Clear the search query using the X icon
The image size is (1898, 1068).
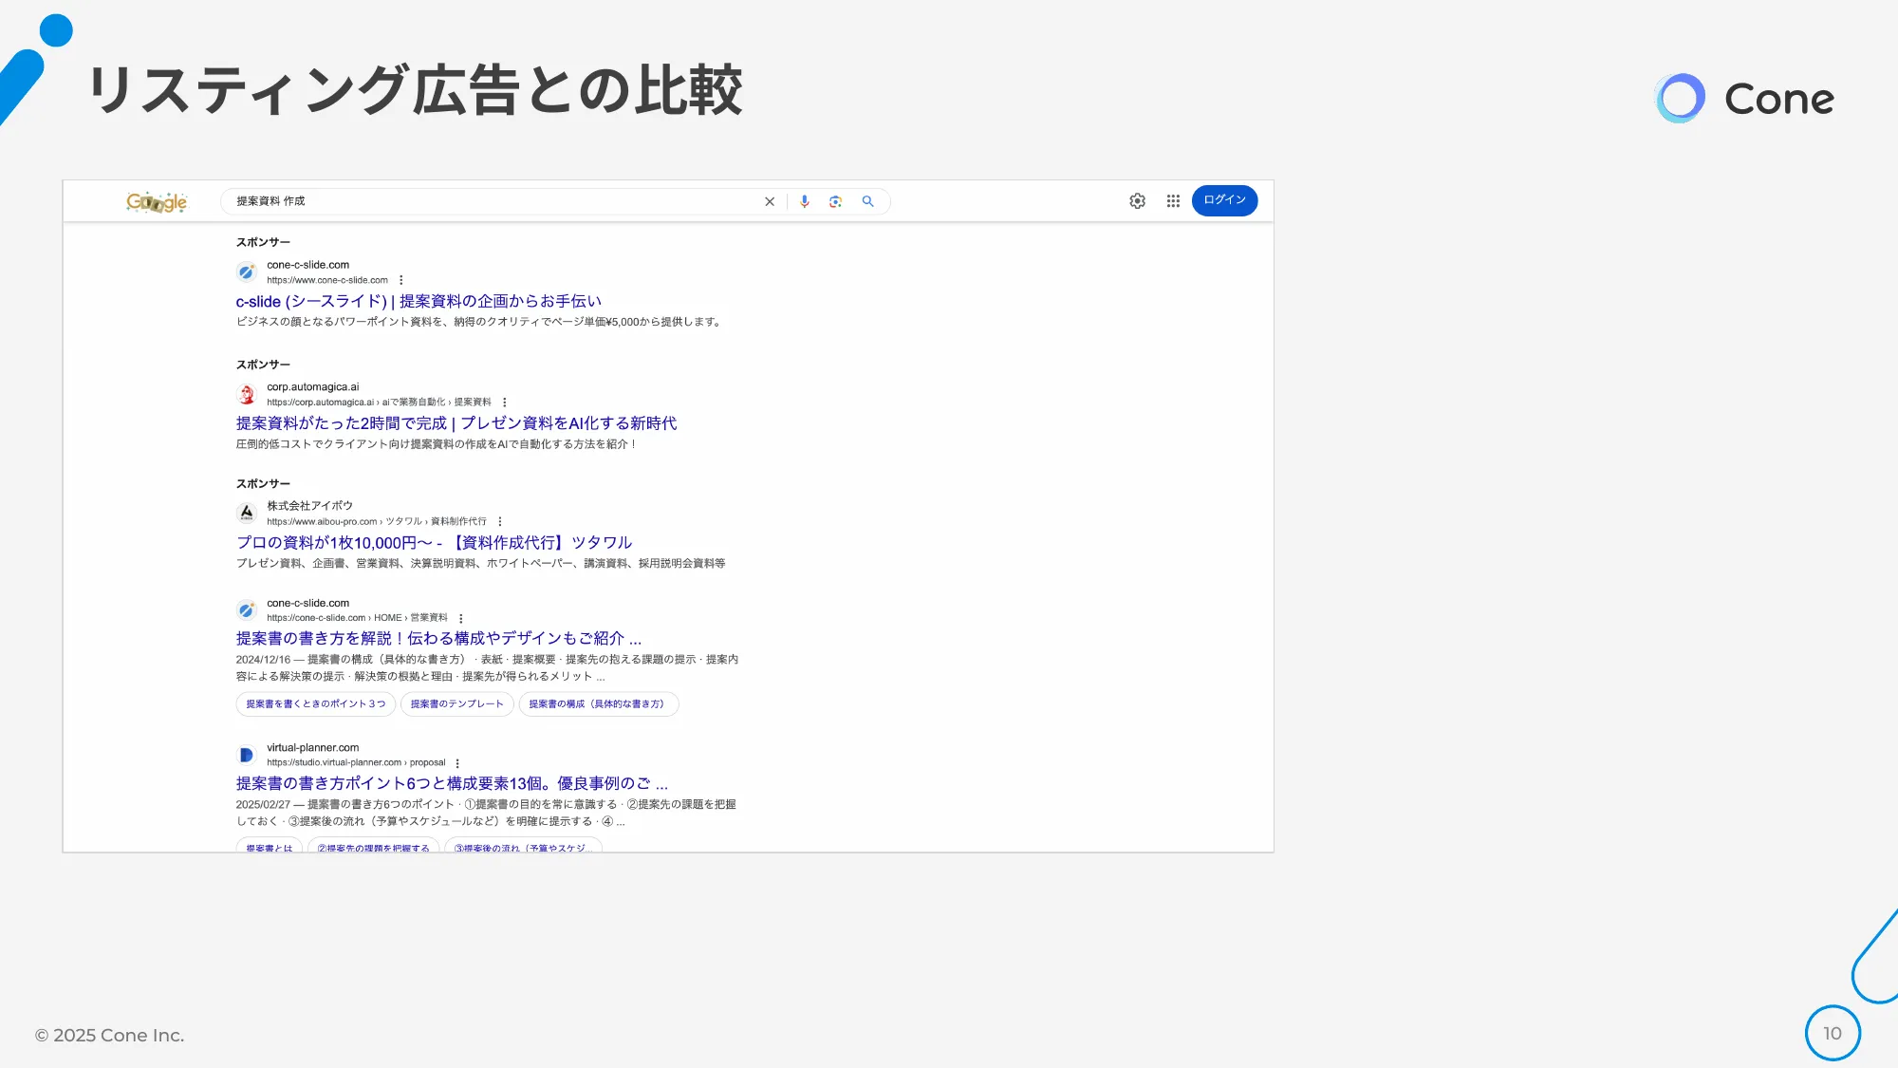[770, 201]
